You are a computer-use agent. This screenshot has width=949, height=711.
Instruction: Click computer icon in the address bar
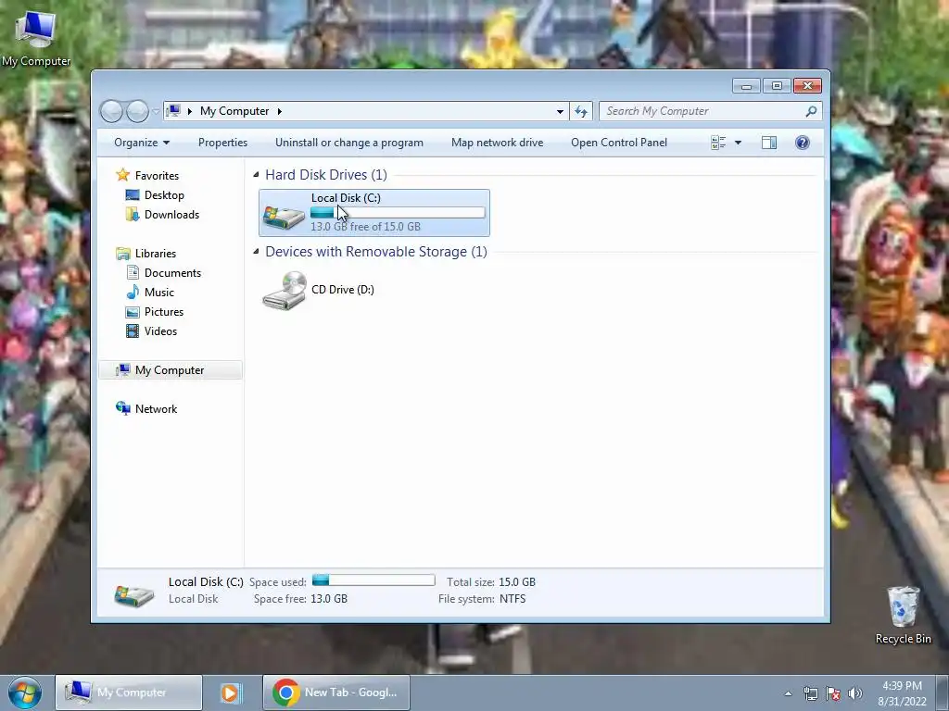[173, 111]
